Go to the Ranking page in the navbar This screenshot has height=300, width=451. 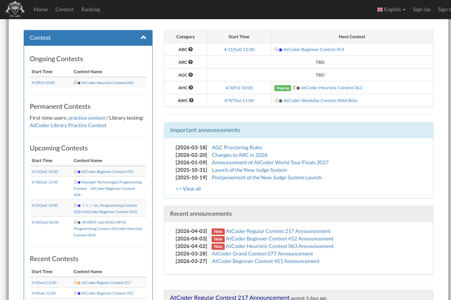point(91,9)
